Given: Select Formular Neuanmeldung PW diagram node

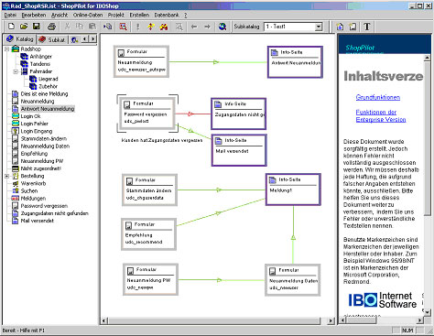Looking at the screenshot, I should click(151, 279).
